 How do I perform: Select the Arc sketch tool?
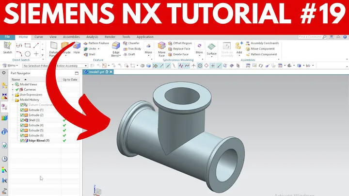[19, 54]
